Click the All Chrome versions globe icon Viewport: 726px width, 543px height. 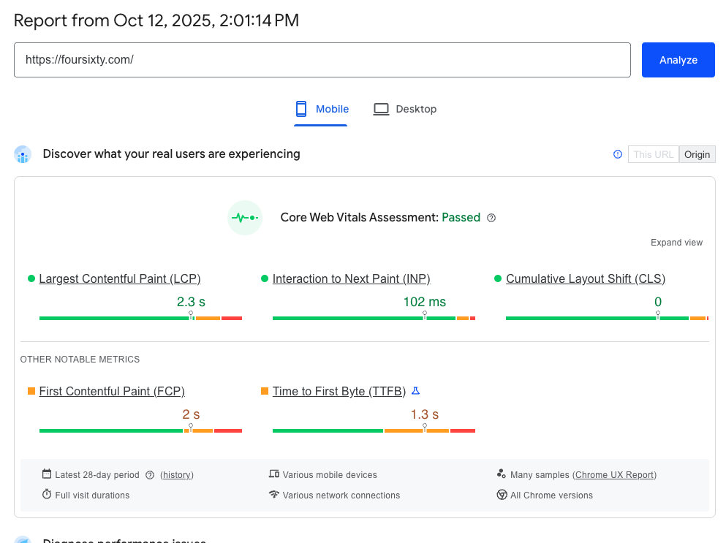[502, 495]
